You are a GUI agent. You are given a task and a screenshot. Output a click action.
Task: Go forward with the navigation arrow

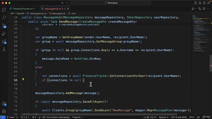coord(67,3)
